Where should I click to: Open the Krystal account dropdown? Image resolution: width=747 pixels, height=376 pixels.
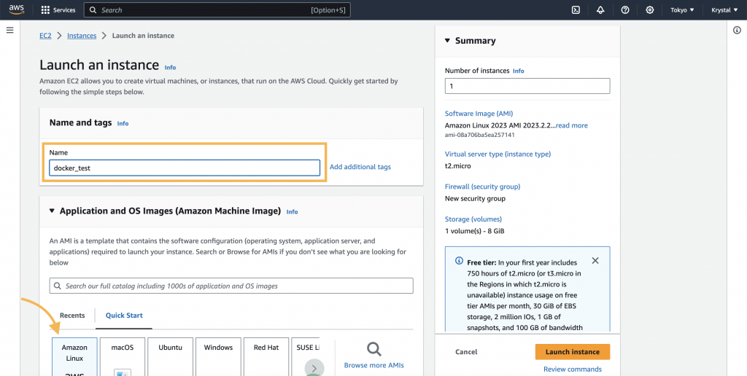click(724, 10)
